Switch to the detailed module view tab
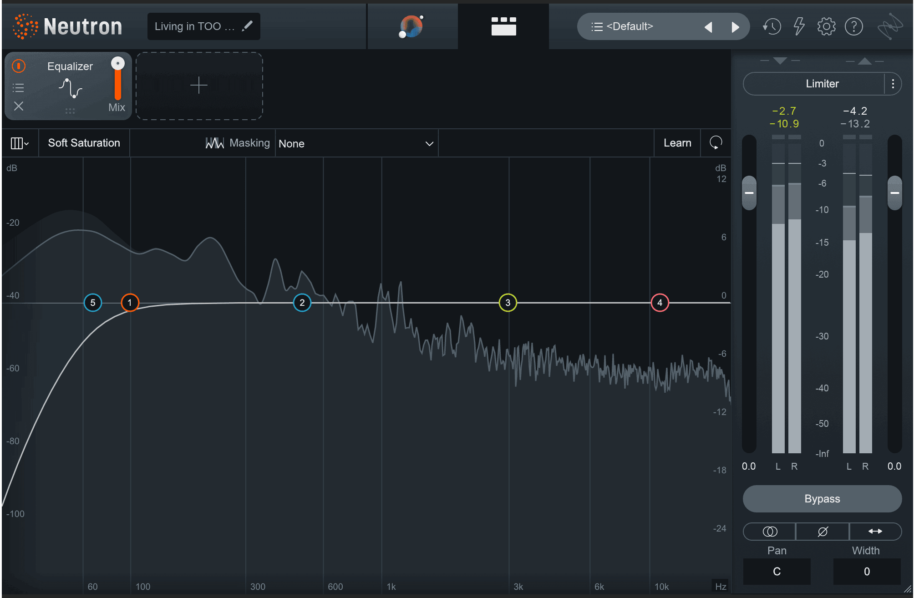The image size is (914, 598). coord(503,26)
